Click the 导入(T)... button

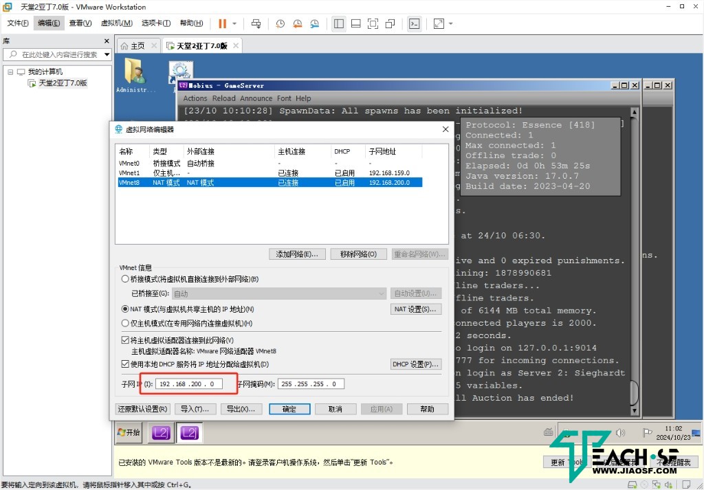point(195,409)
